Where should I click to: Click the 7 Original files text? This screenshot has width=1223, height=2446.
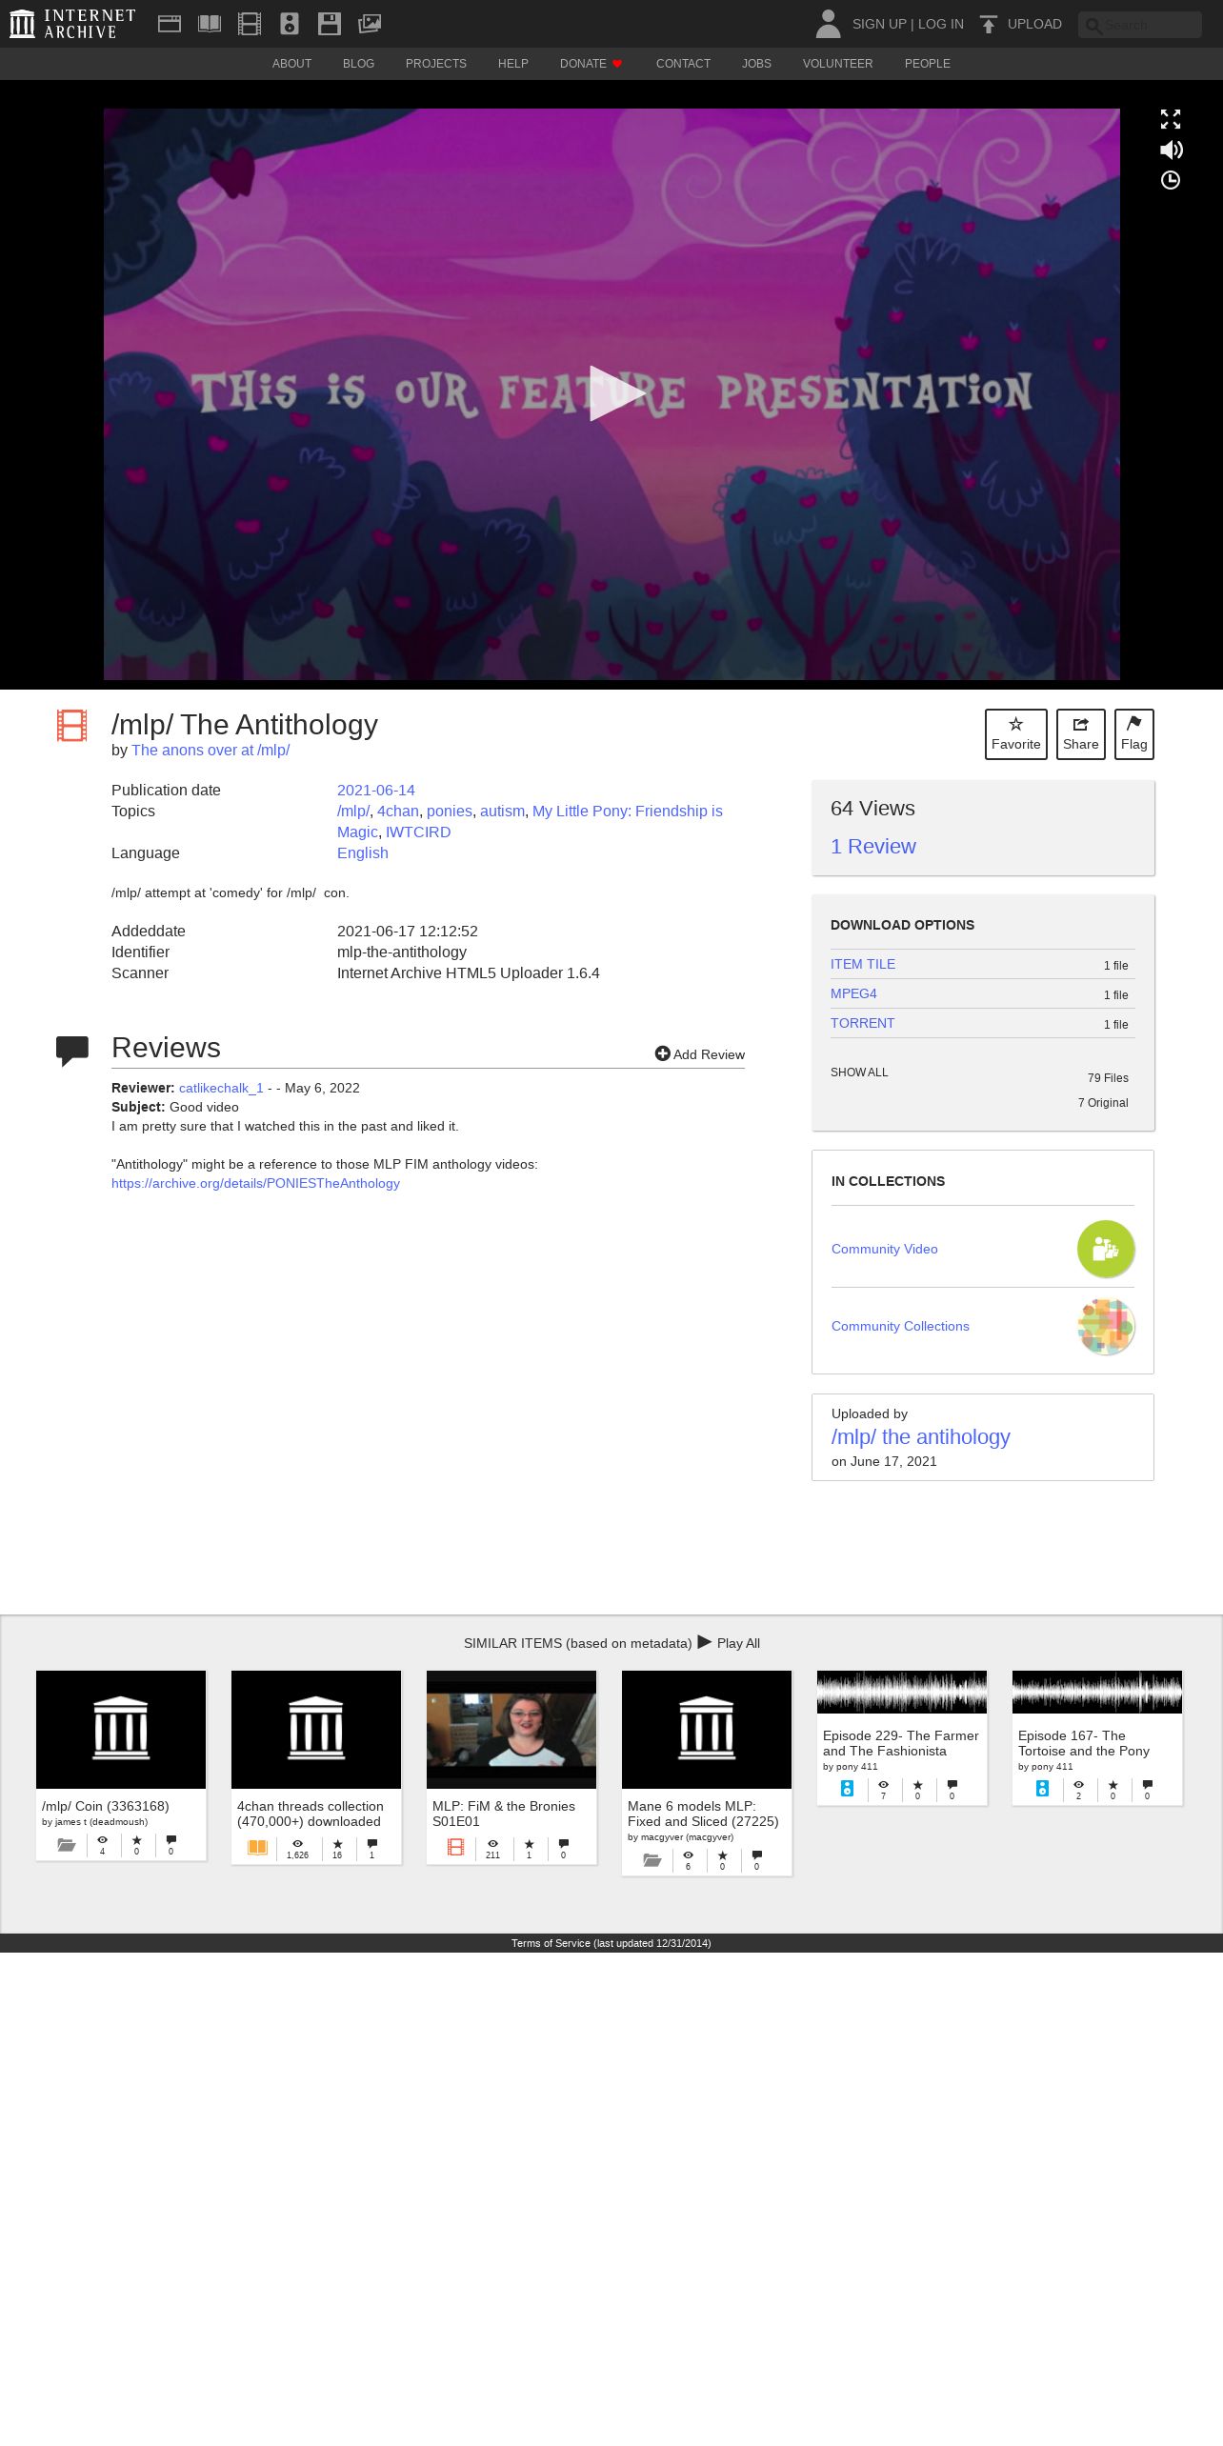point(1103,1103)
